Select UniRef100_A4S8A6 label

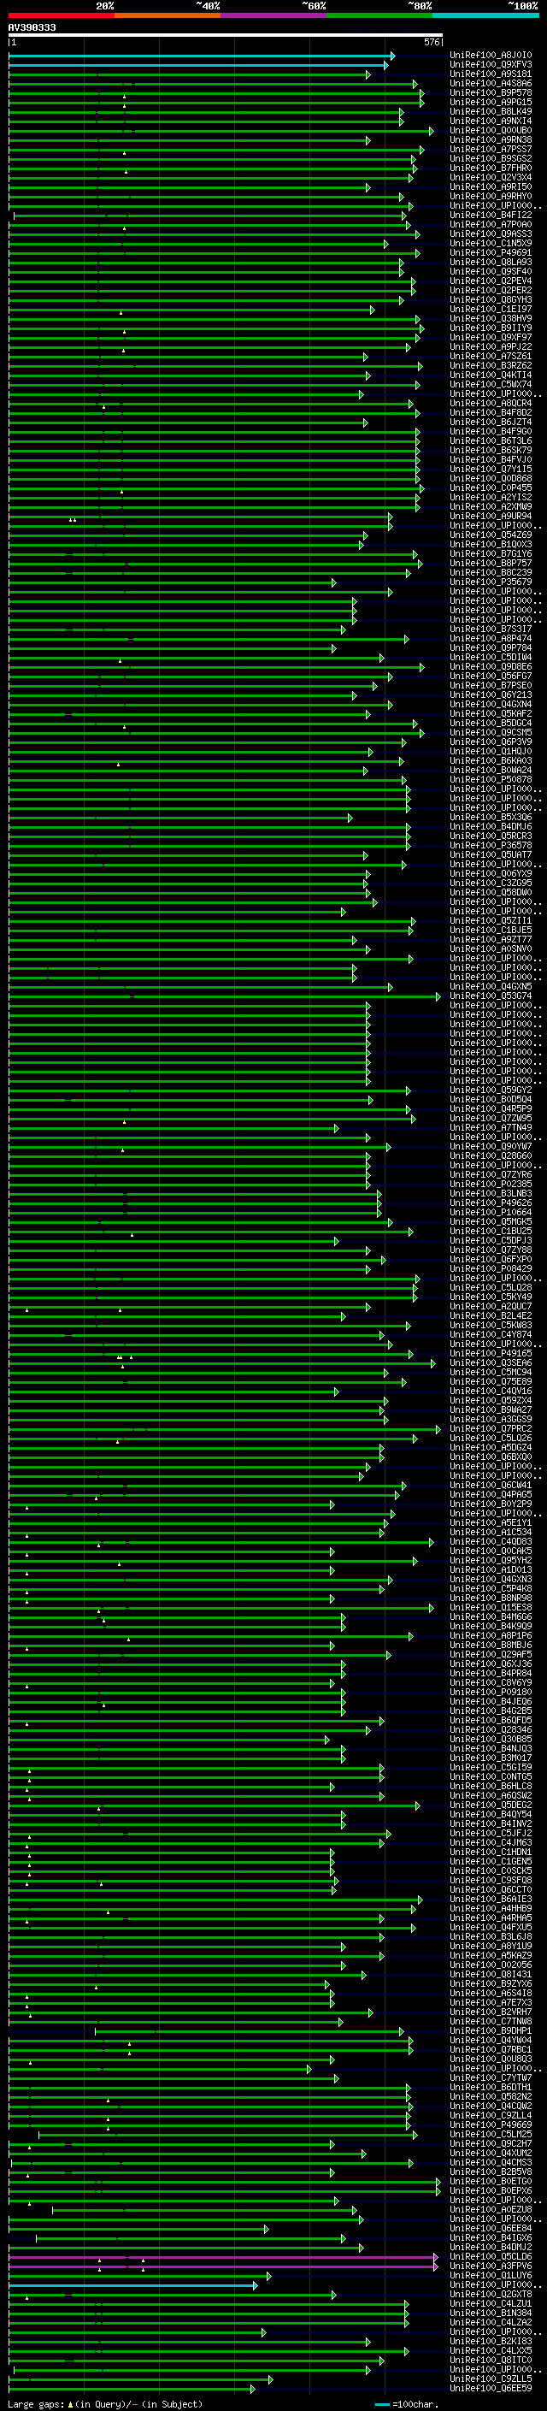tap(491, 83)
